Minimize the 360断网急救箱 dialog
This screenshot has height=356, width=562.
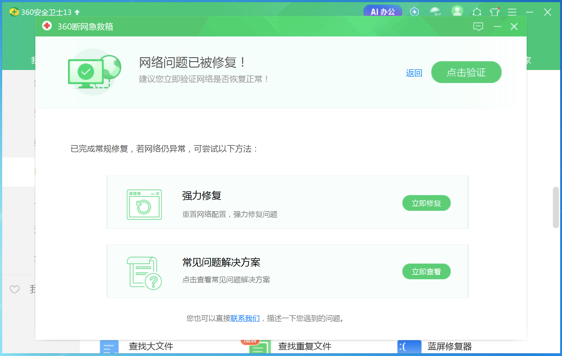click(497, 26)
